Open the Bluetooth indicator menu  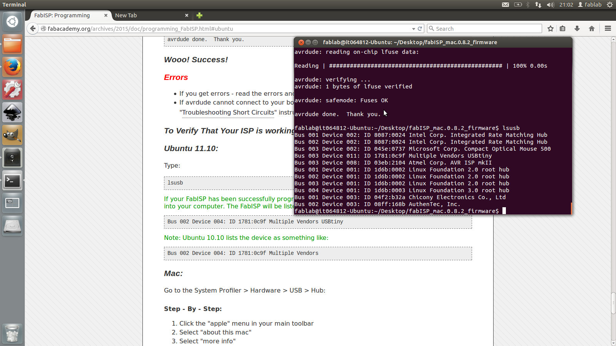[x=528, y=5]
